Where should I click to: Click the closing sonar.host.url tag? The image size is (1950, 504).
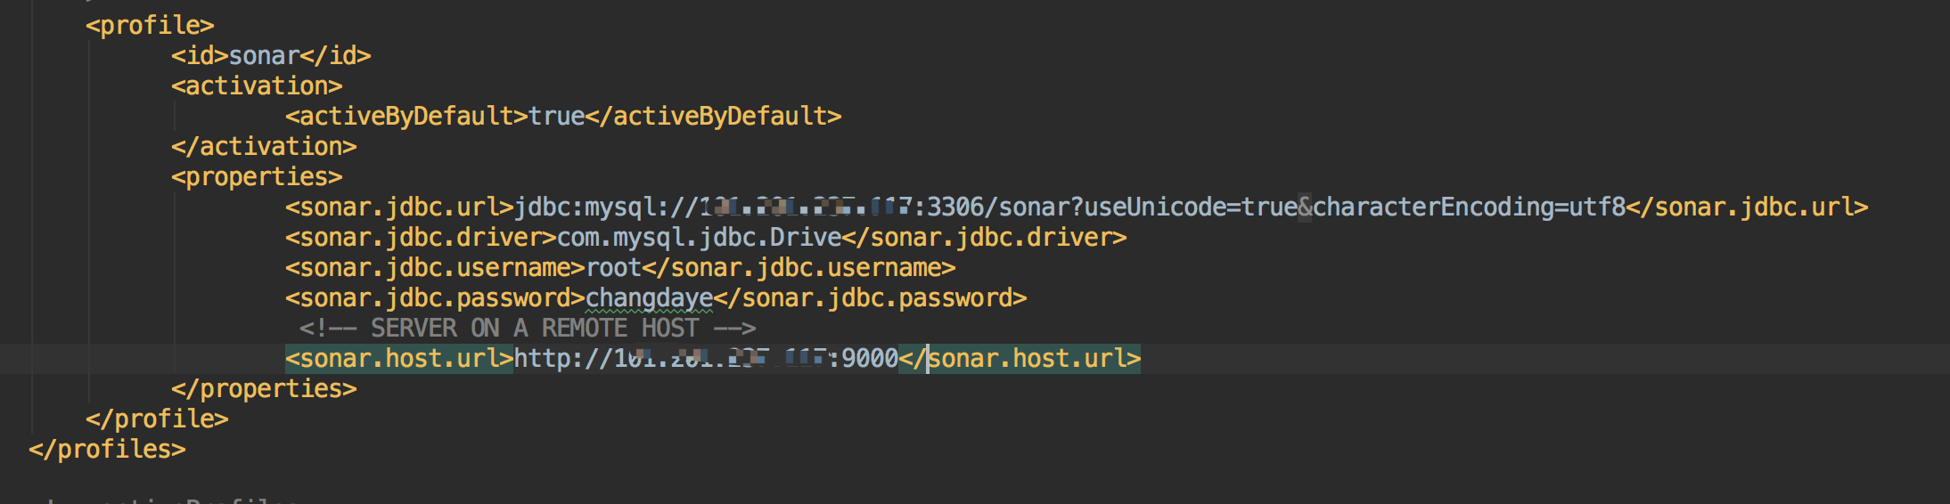[1020, 358]
